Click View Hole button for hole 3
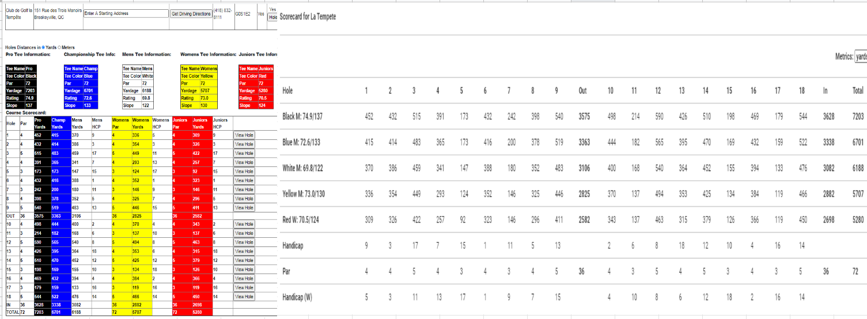The height and width of the screenshot is (319, 867). click(244, 153)
